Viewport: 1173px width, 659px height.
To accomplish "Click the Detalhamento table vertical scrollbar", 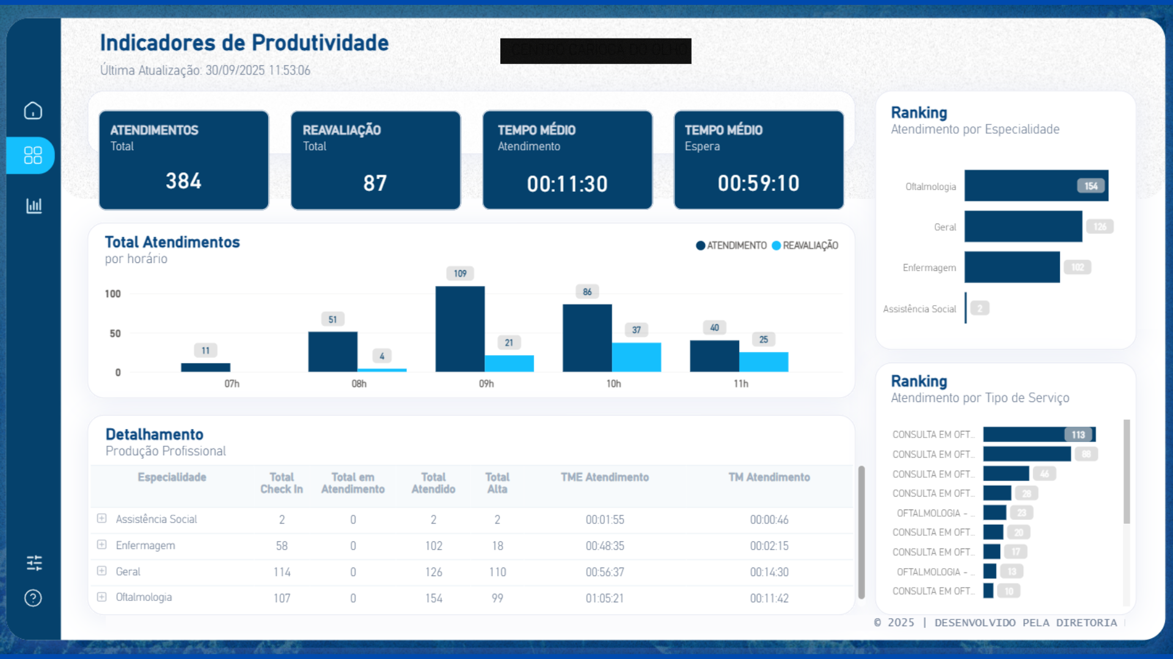I will pyautogui.click(x=861, y=531).
